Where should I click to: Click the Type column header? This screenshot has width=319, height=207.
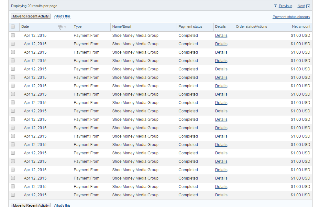pos(78,27)
